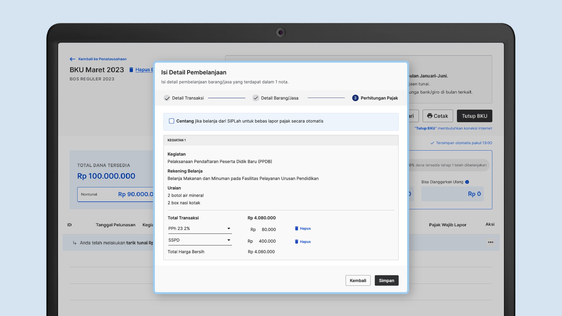Click the Rp 400.000 SSPD amount field
Image resolution: width=562 pixels, height=316 pixels.
(267, 241)
